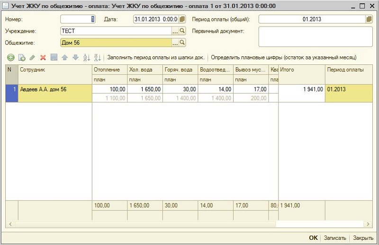This screenshot has width=379, height=245.
Task: Open selection list for Учреждение field
Action: [x=175, y=31]
